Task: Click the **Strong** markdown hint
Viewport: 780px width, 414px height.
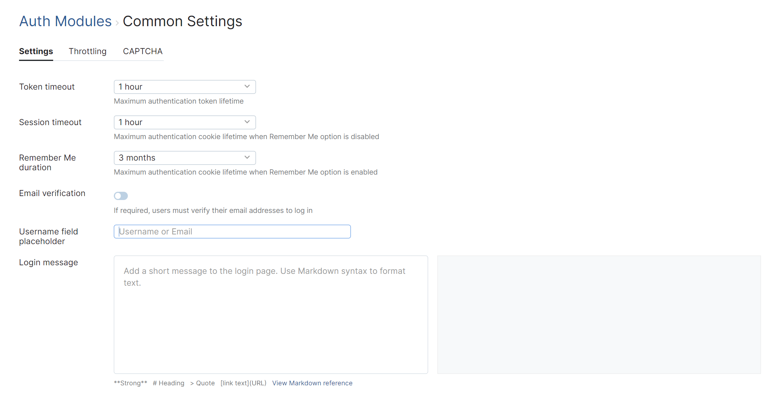Action: 130,383
